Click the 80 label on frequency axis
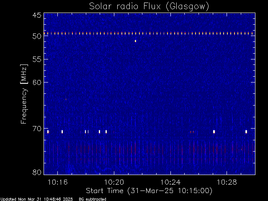Viewport: 268px width, 201px height. click(37, 172)
